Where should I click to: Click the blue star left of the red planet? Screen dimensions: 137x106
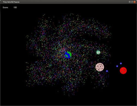tap(117, 66)
